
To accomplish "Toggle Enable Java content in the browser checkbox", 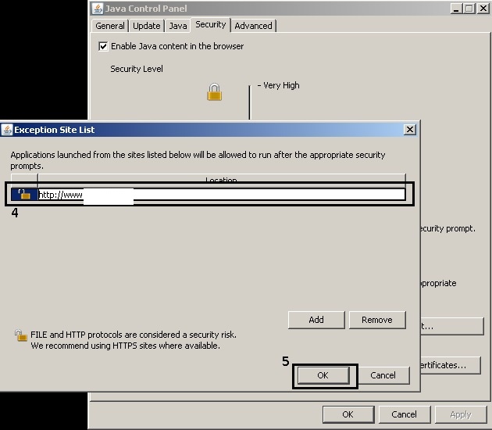I will [103, 46].
